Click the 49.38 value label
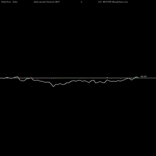Screen dimensions: 156x156 [144, 76]
